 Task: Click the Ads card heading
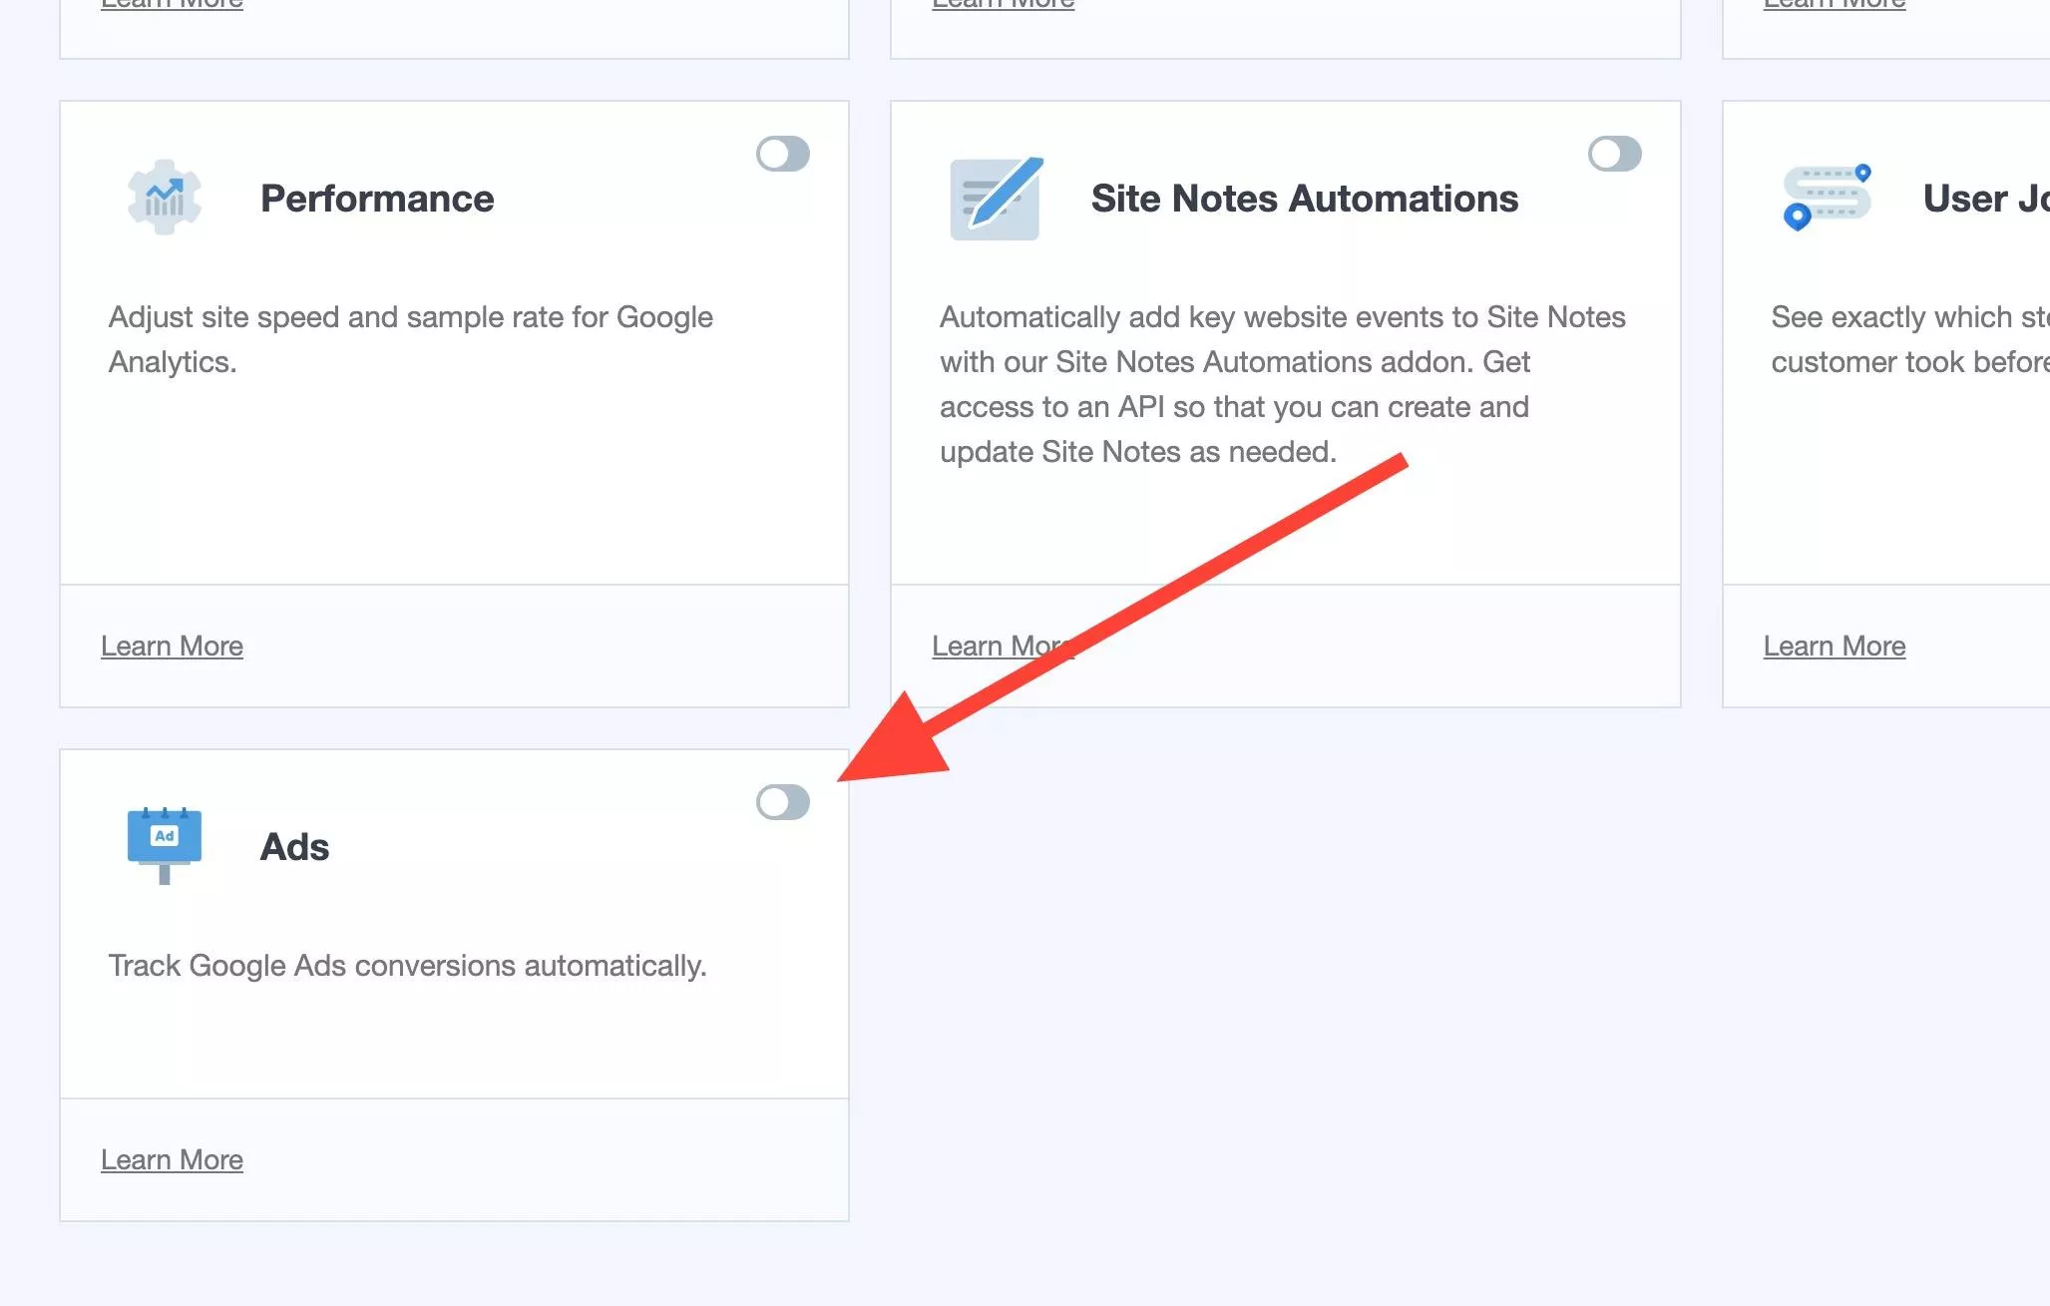[x=294, y=847]
